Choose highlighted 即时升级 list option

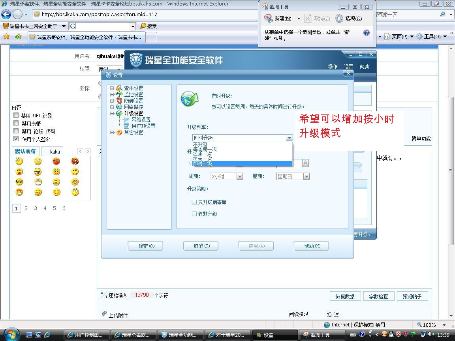coord(242,163)
